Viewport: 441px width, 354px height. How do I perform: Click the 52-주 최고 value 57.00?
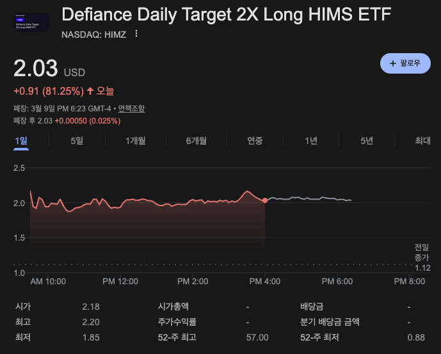257,337
